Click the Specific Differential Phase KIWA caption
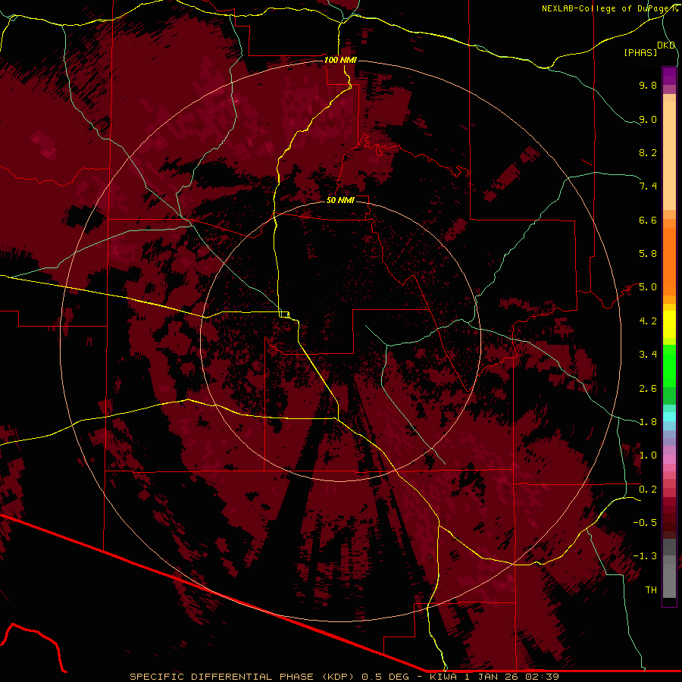Viewport: 682px width, 682px height. (x=344, y=677)
